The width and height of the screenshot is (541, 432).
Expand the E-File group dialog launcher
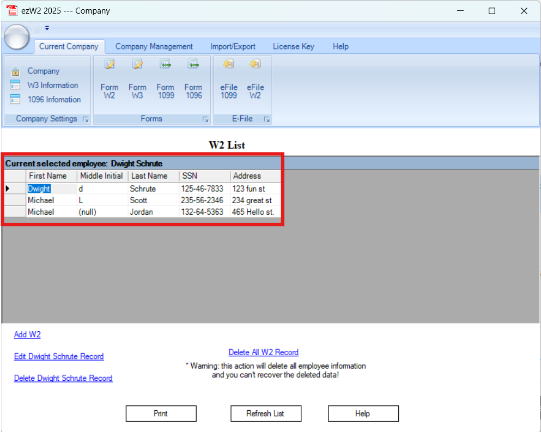(x=266, y=119)
